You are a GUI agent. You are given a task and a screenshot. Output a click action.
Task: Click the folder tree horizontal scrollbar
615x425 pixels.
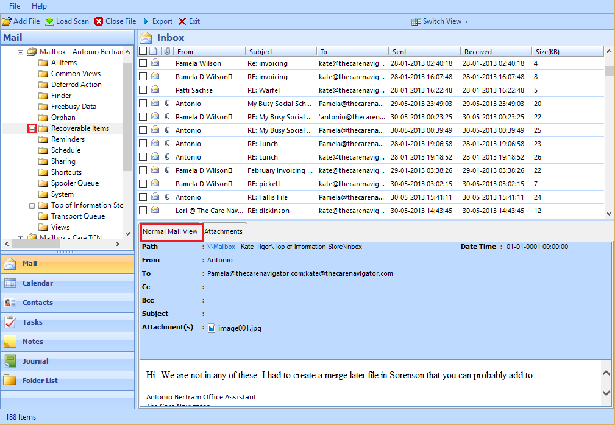pyautogui.click(x=37, y=244)
